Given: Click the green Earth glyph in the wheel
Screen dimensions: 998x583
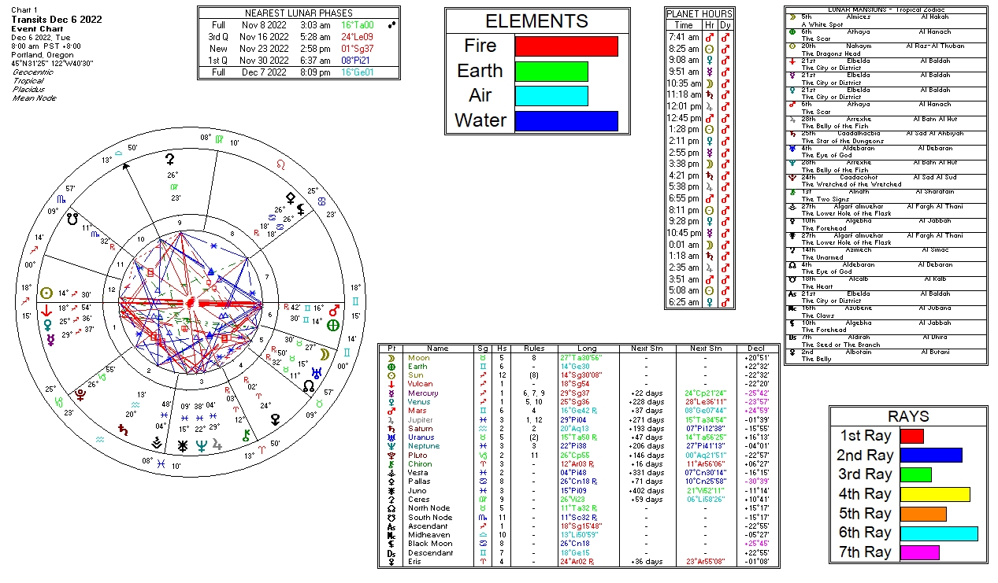Looking at the screenshot, I should pos(334,324).
